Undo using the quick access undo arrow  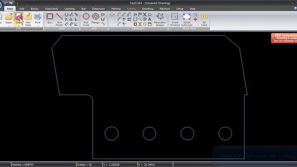[x=6, y=3]
